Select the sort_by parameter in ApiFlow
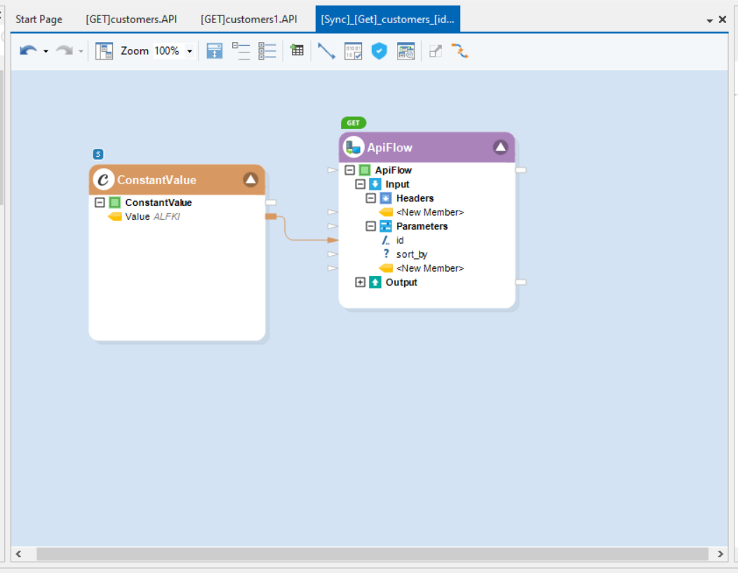Screen dimensions: 738x573 [x=411, y=254]
